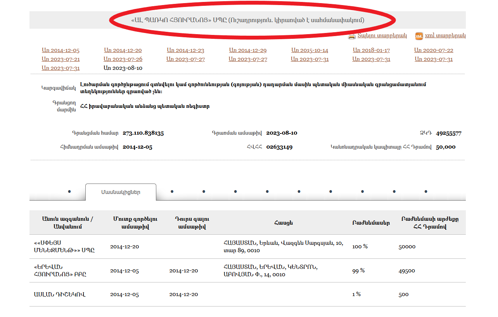Viewport: 498px width, 317px height.
Task: Open the record version dated 2014-12-23
Action: tap(185, 50)
